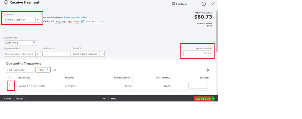302x119 pixels.
Task: Open the Feedback chat icon
Action: (173, 4)
